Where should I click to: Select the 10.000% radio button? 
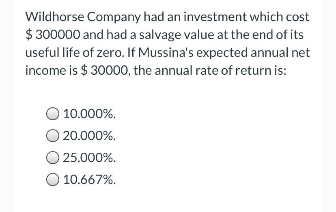(52, 114)
